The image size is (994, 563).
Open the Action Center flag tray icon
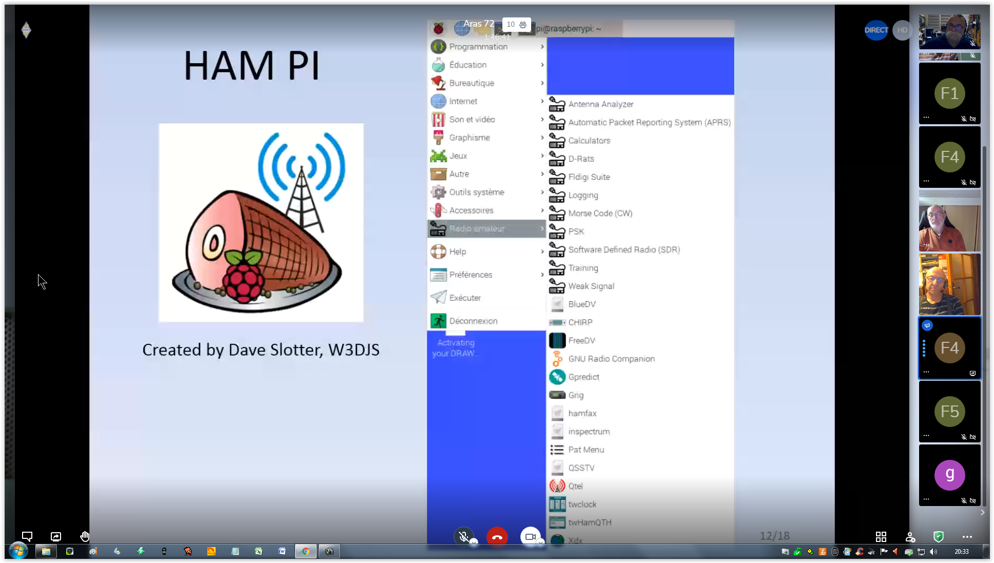point(884,552)
